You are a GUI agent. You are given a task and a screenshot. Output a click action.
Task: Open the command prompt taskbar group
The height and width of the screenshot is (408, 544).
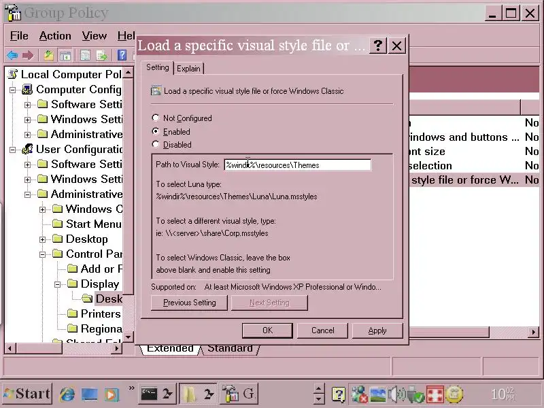coord(158,394)
